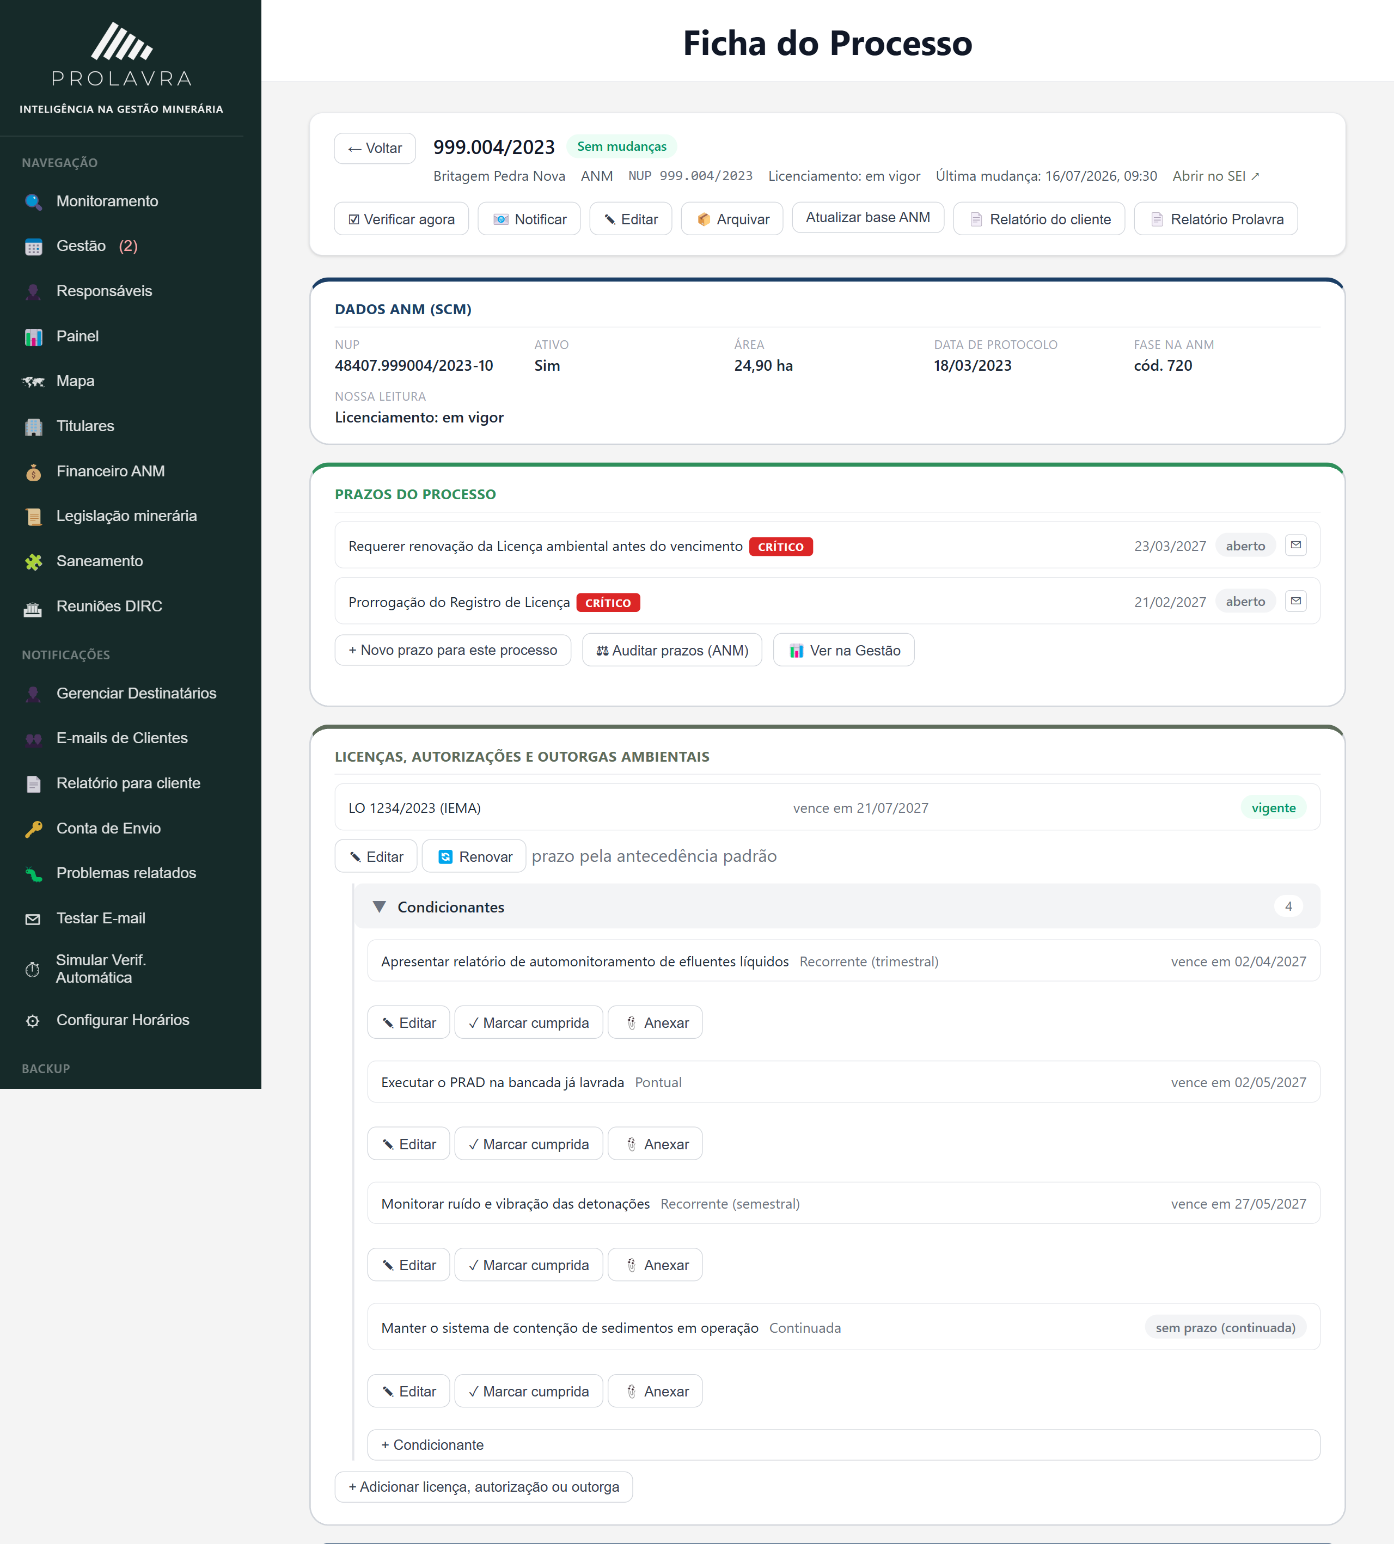Open Relatório para cliente in notifications
Image resolution: width=1394 pixels, height=1544 pixels.
tap(128, 783)
